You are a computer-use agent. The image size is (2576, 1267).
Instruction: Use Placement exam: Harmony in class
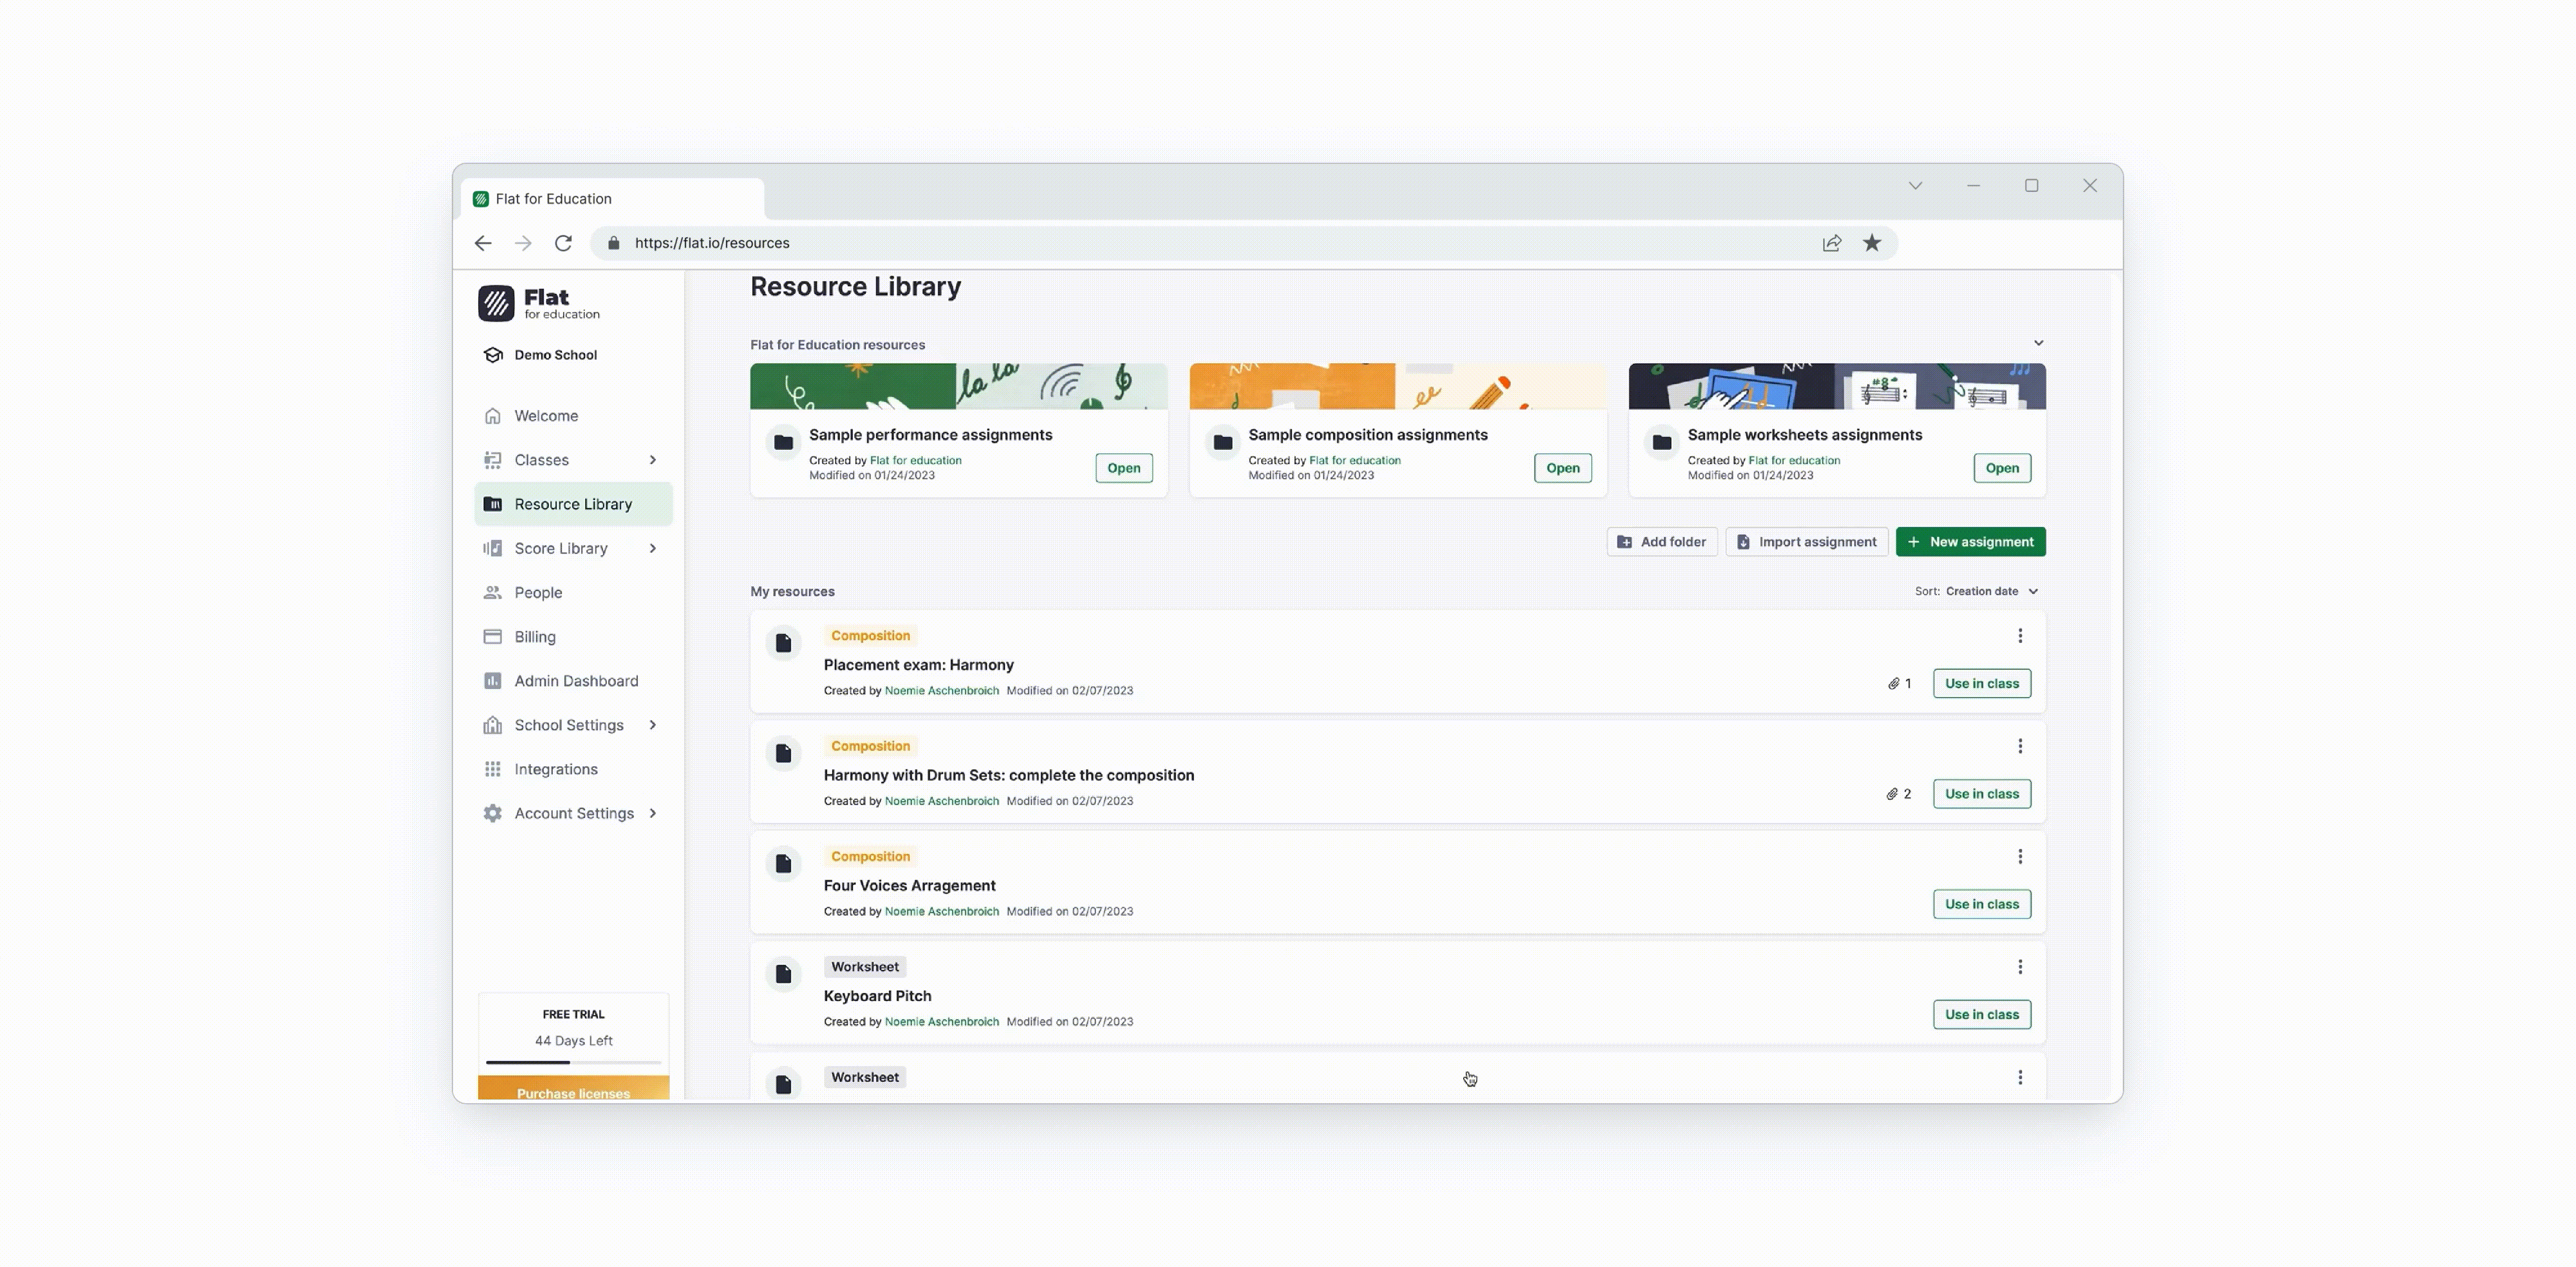coord(1982,684)
